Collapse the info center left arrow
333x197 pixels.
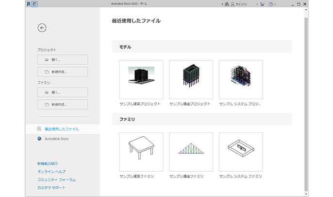pyautogui.click(x=222, y=4)
